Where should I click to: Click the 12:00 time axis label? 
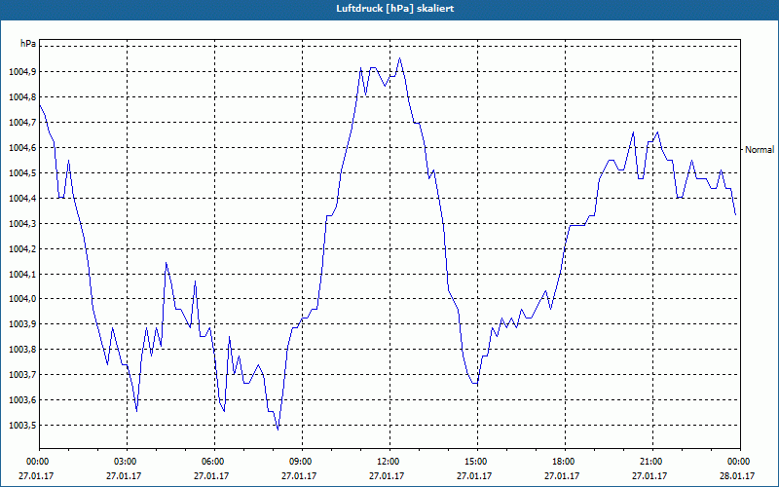tap(387, 462)
